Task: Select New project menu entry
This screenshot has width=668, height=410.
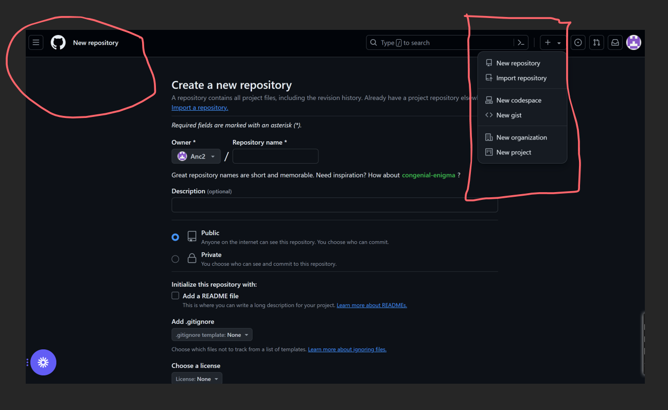Action: (x=522, y=152)
